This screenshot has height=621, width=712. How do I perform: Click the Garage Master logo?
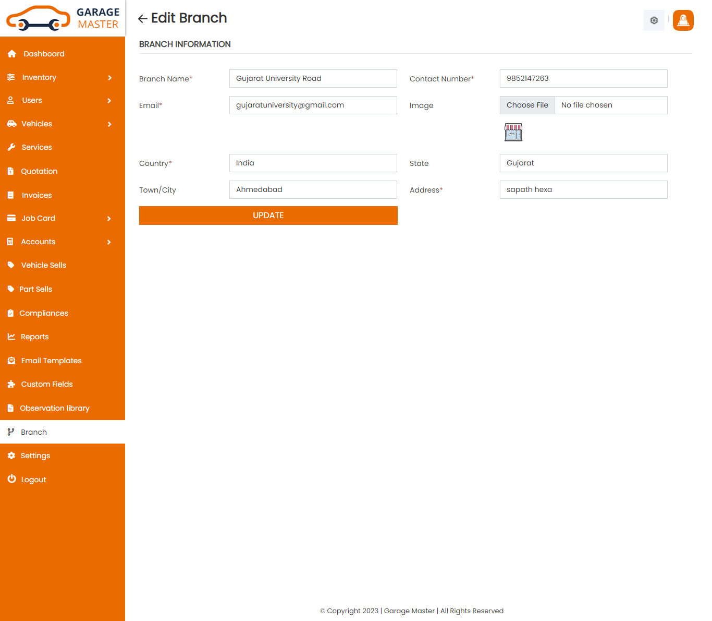tap(63, 18)
